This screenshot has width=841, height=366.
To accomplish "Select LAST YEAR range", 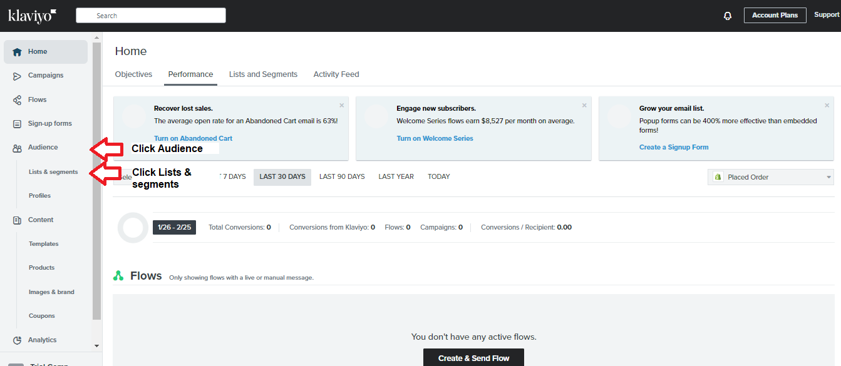I will click(x=396, y=176).
